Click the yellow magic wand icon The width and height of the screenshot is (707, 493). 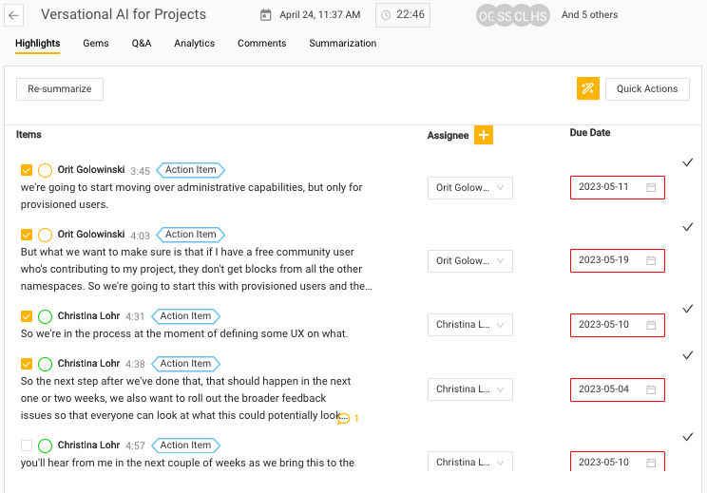point(587,88)
